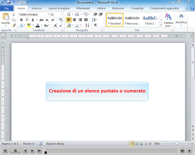The height and width of the screenshot is (155, 195).
Task: Toggle italic (C) formatting
Action: (x=27, y=20)
